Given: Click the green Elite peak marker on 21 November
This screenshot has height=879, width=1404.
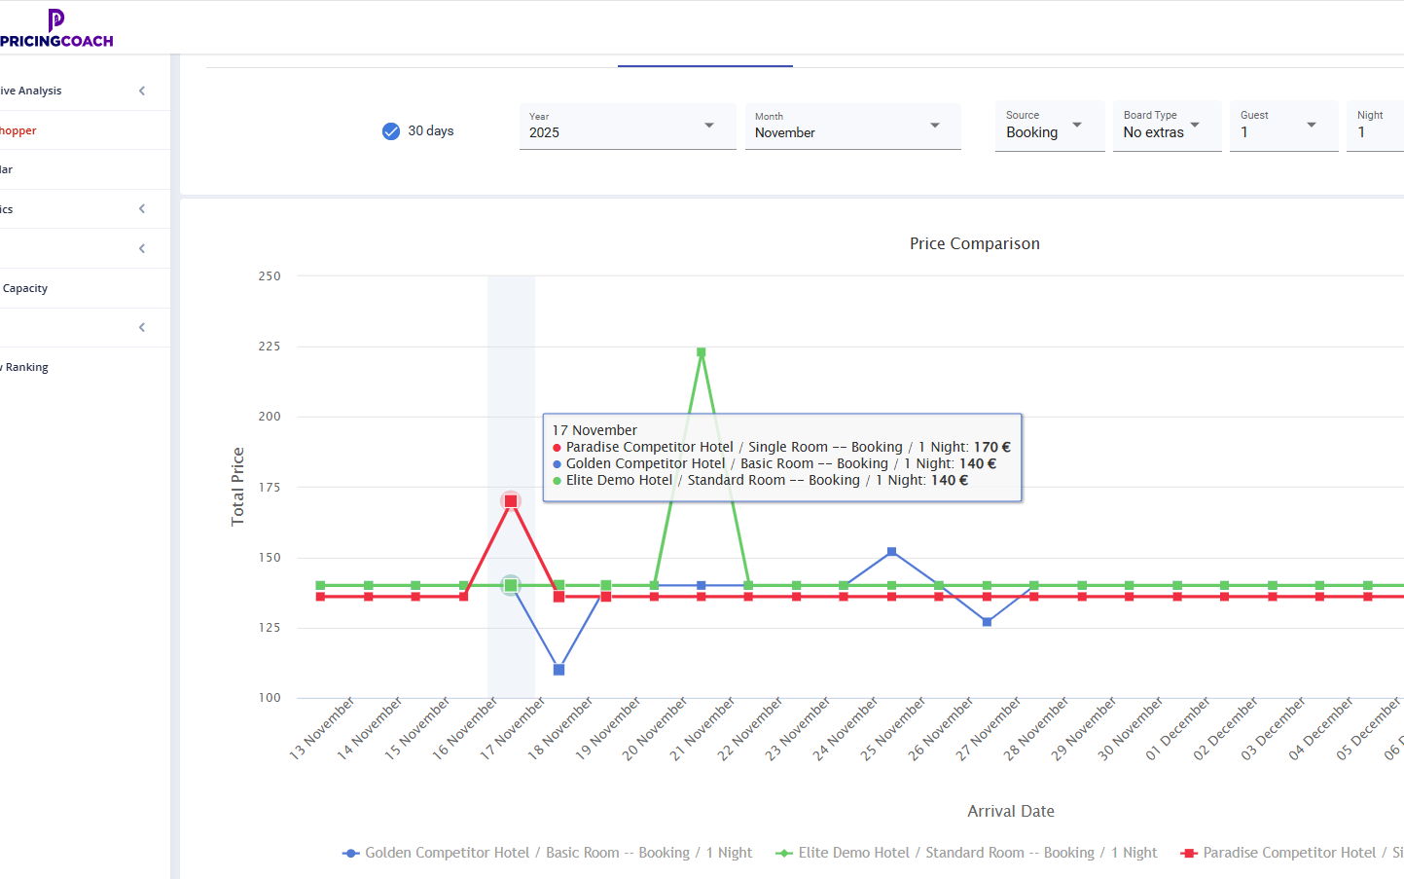Looking at the screenshot, I should coord(701,352).
